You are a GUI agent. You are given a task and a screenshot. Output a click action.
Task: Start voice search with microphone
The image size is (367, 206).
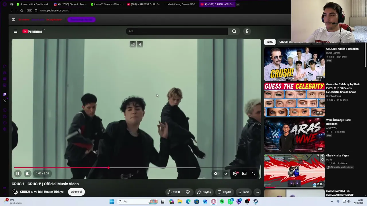click(247, 31)
